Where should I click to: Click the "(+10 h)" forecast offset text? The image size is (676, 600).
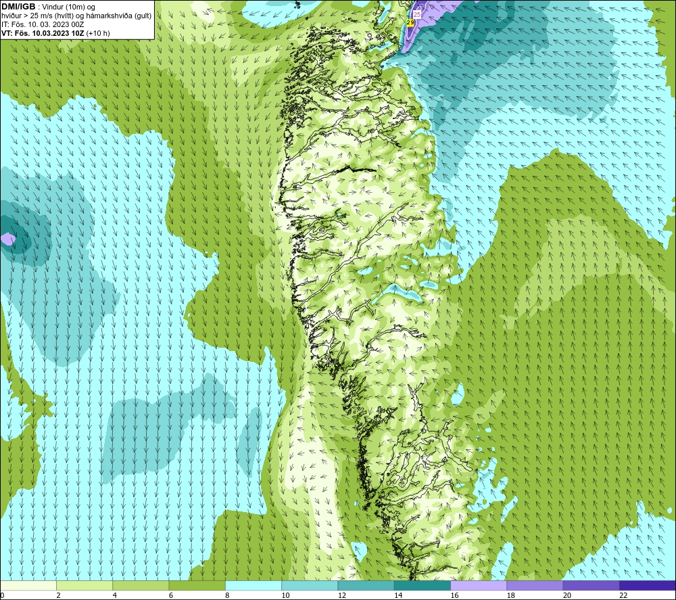(x=98, y=33)
